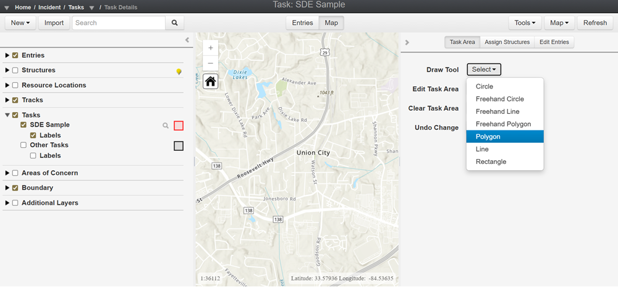
Task: Click the Task Details breadcrumb text
Action: [121, 7]
